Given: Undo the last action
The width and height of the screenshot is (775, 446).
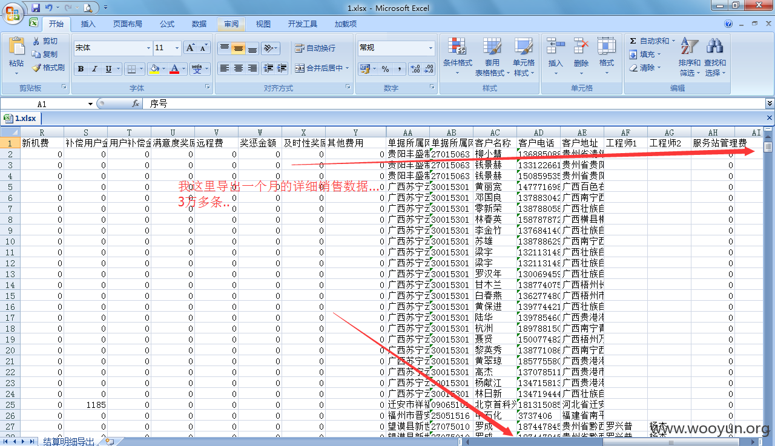Looking at the screenshot, I should (49, 8).
